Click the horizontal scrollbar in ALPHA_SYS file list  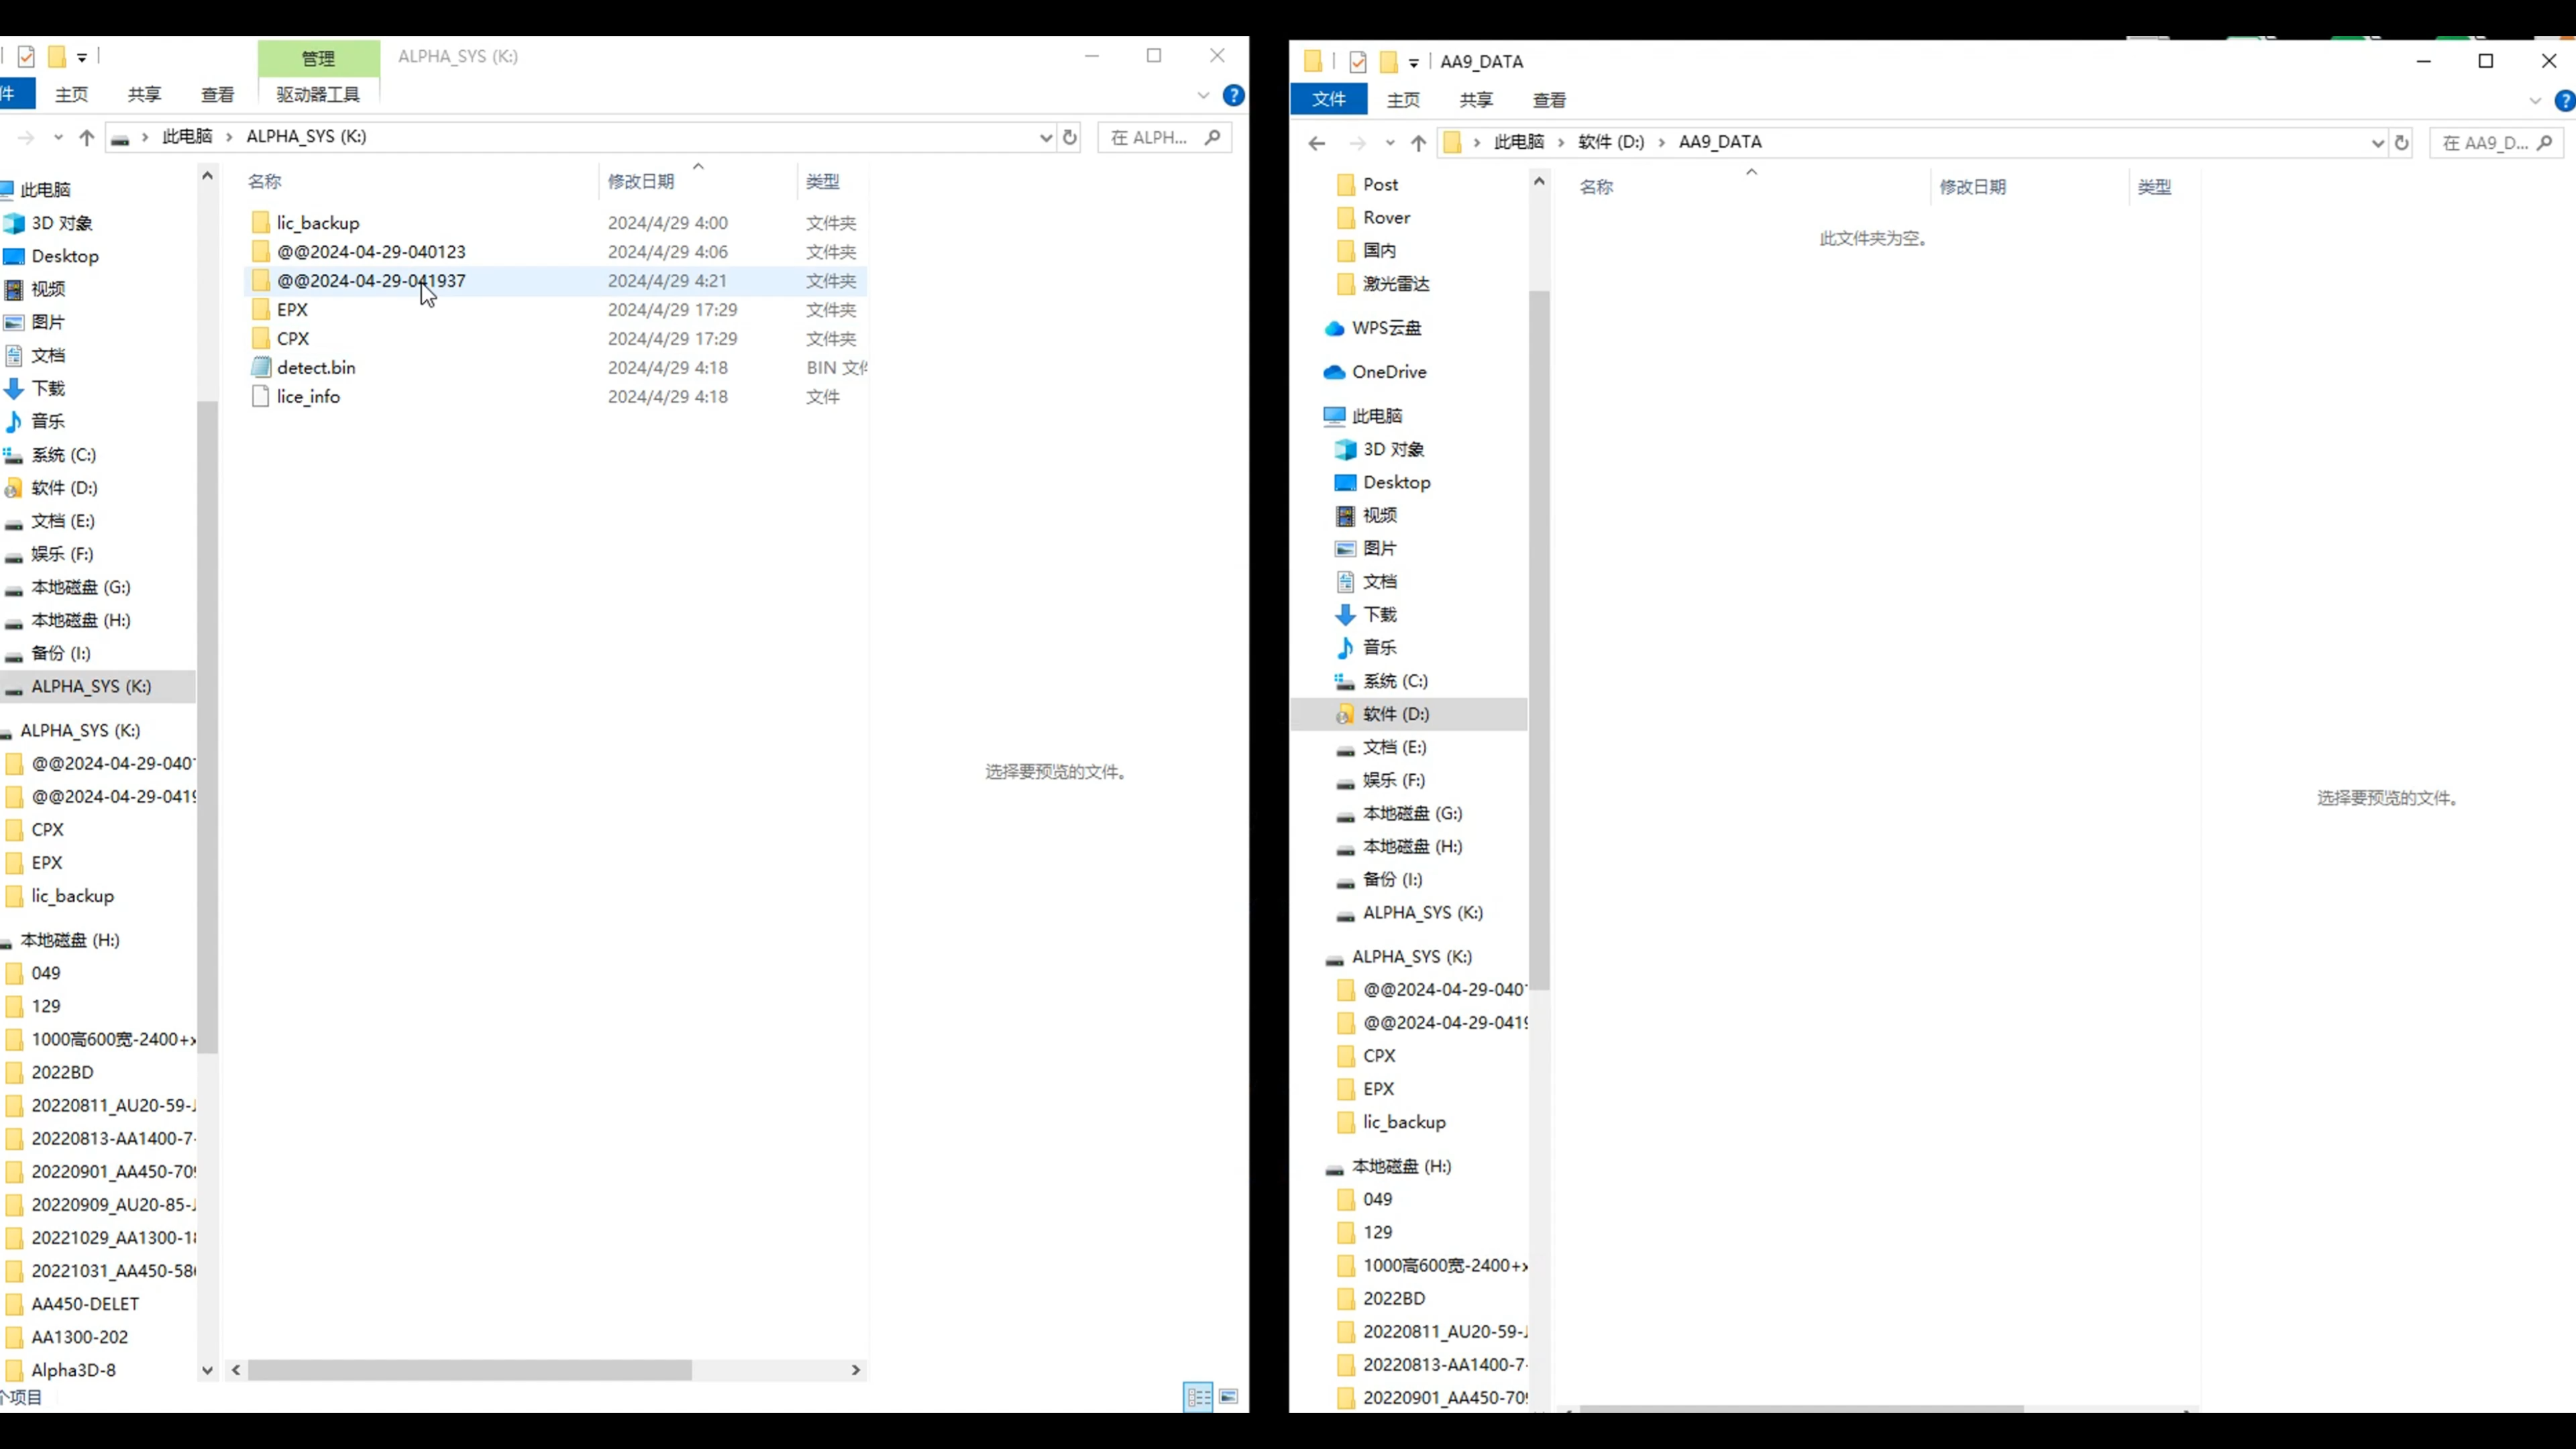pyautogui.click(x=470, y=1369)
